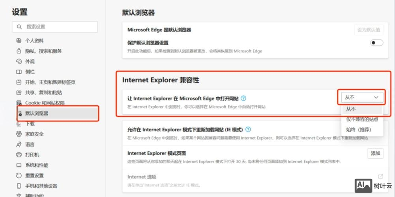Select 默认浏览器 in the sidebar
The image size is (395, 197).
click(58, 113)
